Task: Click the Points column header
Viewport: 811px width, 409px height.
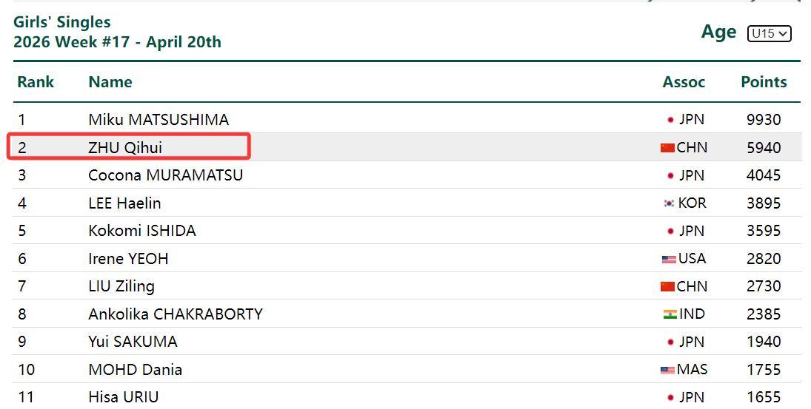Action: click(763, 82)
